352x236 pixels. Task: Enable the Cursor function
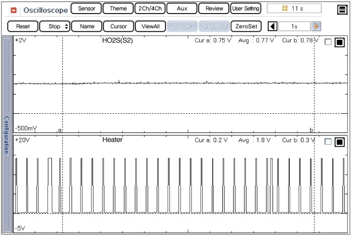(119, 27)
